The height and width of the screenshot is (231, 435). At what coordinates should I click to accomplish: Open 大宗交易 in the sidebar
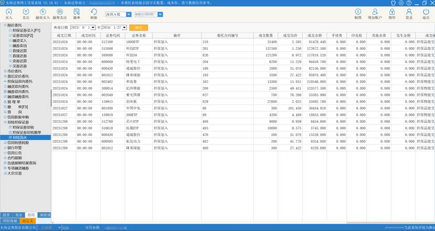tap(14, 173)
